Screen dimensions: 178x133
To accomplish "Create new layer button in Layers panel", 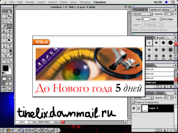I will (165, 130).
